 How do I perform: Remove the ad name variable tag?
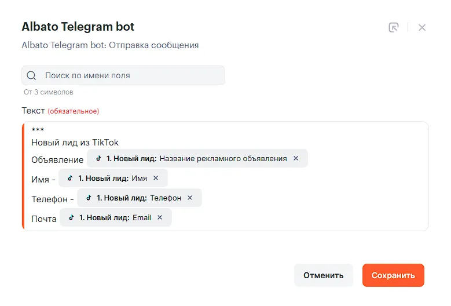coord(296,158)
